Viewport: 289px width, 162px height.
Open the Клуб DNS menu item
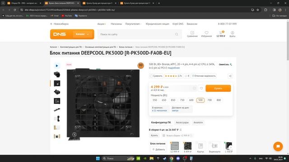(x=178, y=24)
